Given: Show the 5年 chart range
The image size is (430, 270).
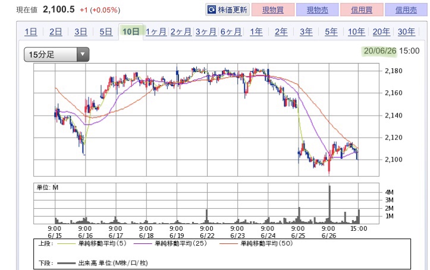Looking at the screenshot, I should click(x=331, y=31).
